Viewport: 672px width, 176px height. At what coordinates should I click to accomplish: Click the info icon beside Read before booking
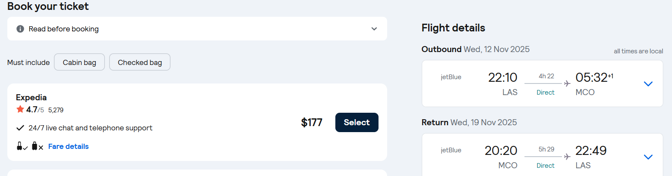tap(20, 29)
